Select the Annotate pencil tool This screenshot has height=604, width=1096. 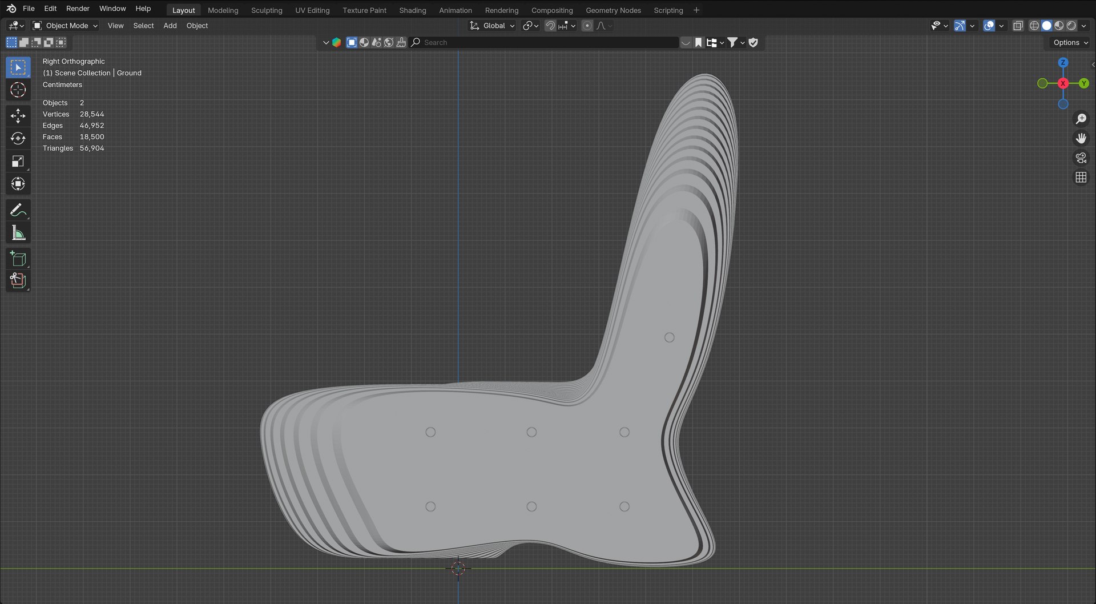click(18, 210)
